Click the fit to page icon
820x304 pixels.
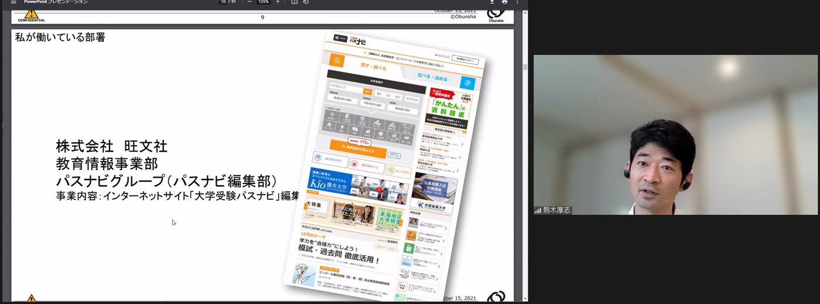point(295,2)
